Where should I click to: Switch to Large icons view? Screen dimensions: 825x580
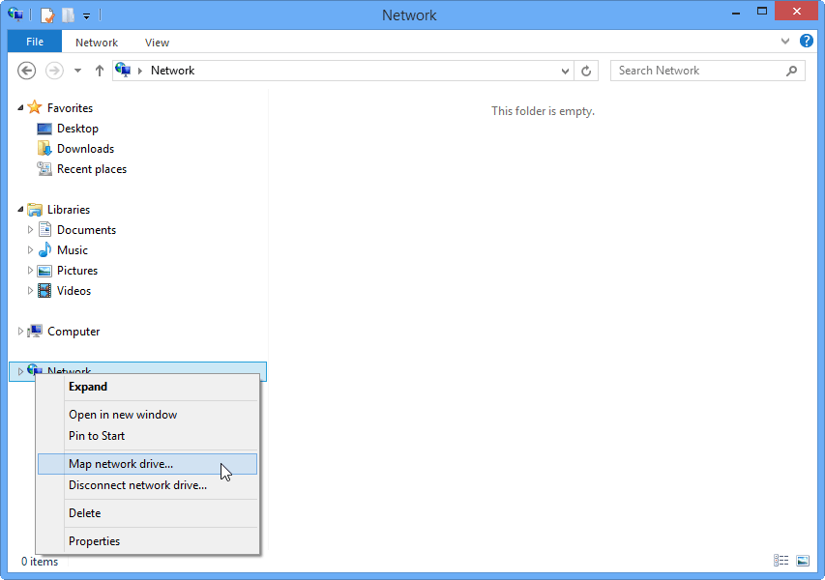[x=803, y=561]
